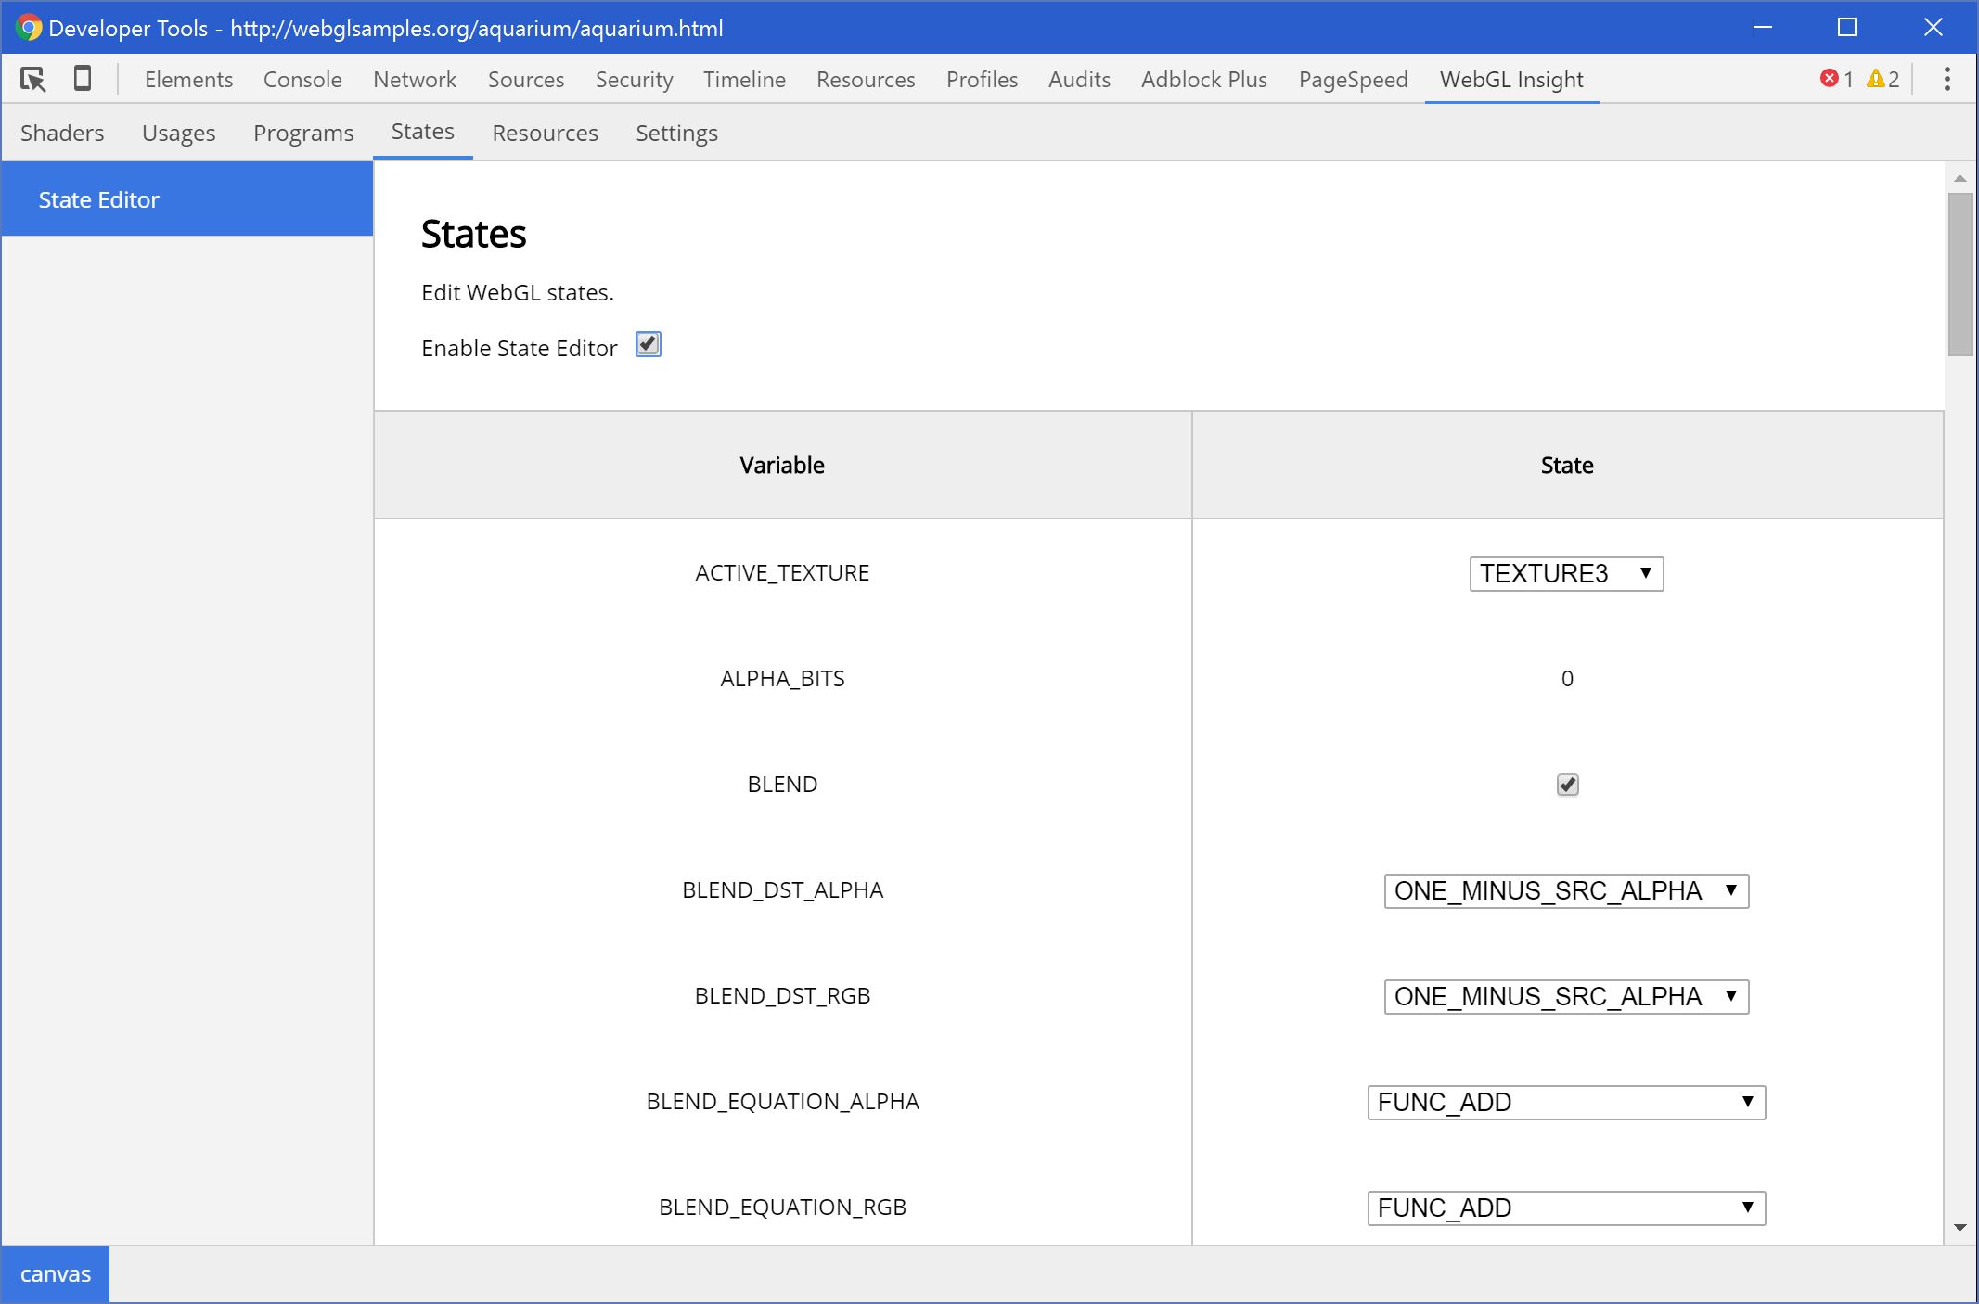The height and width of the screenshot is (1304, 1979).
Task: Click the BLEND_EQUATION_RGB dropdown arrow
Action: (x=1746, y=1208)
